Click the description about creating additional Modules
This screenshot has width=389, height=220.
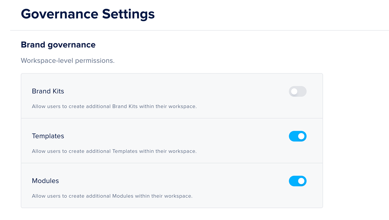112,196
